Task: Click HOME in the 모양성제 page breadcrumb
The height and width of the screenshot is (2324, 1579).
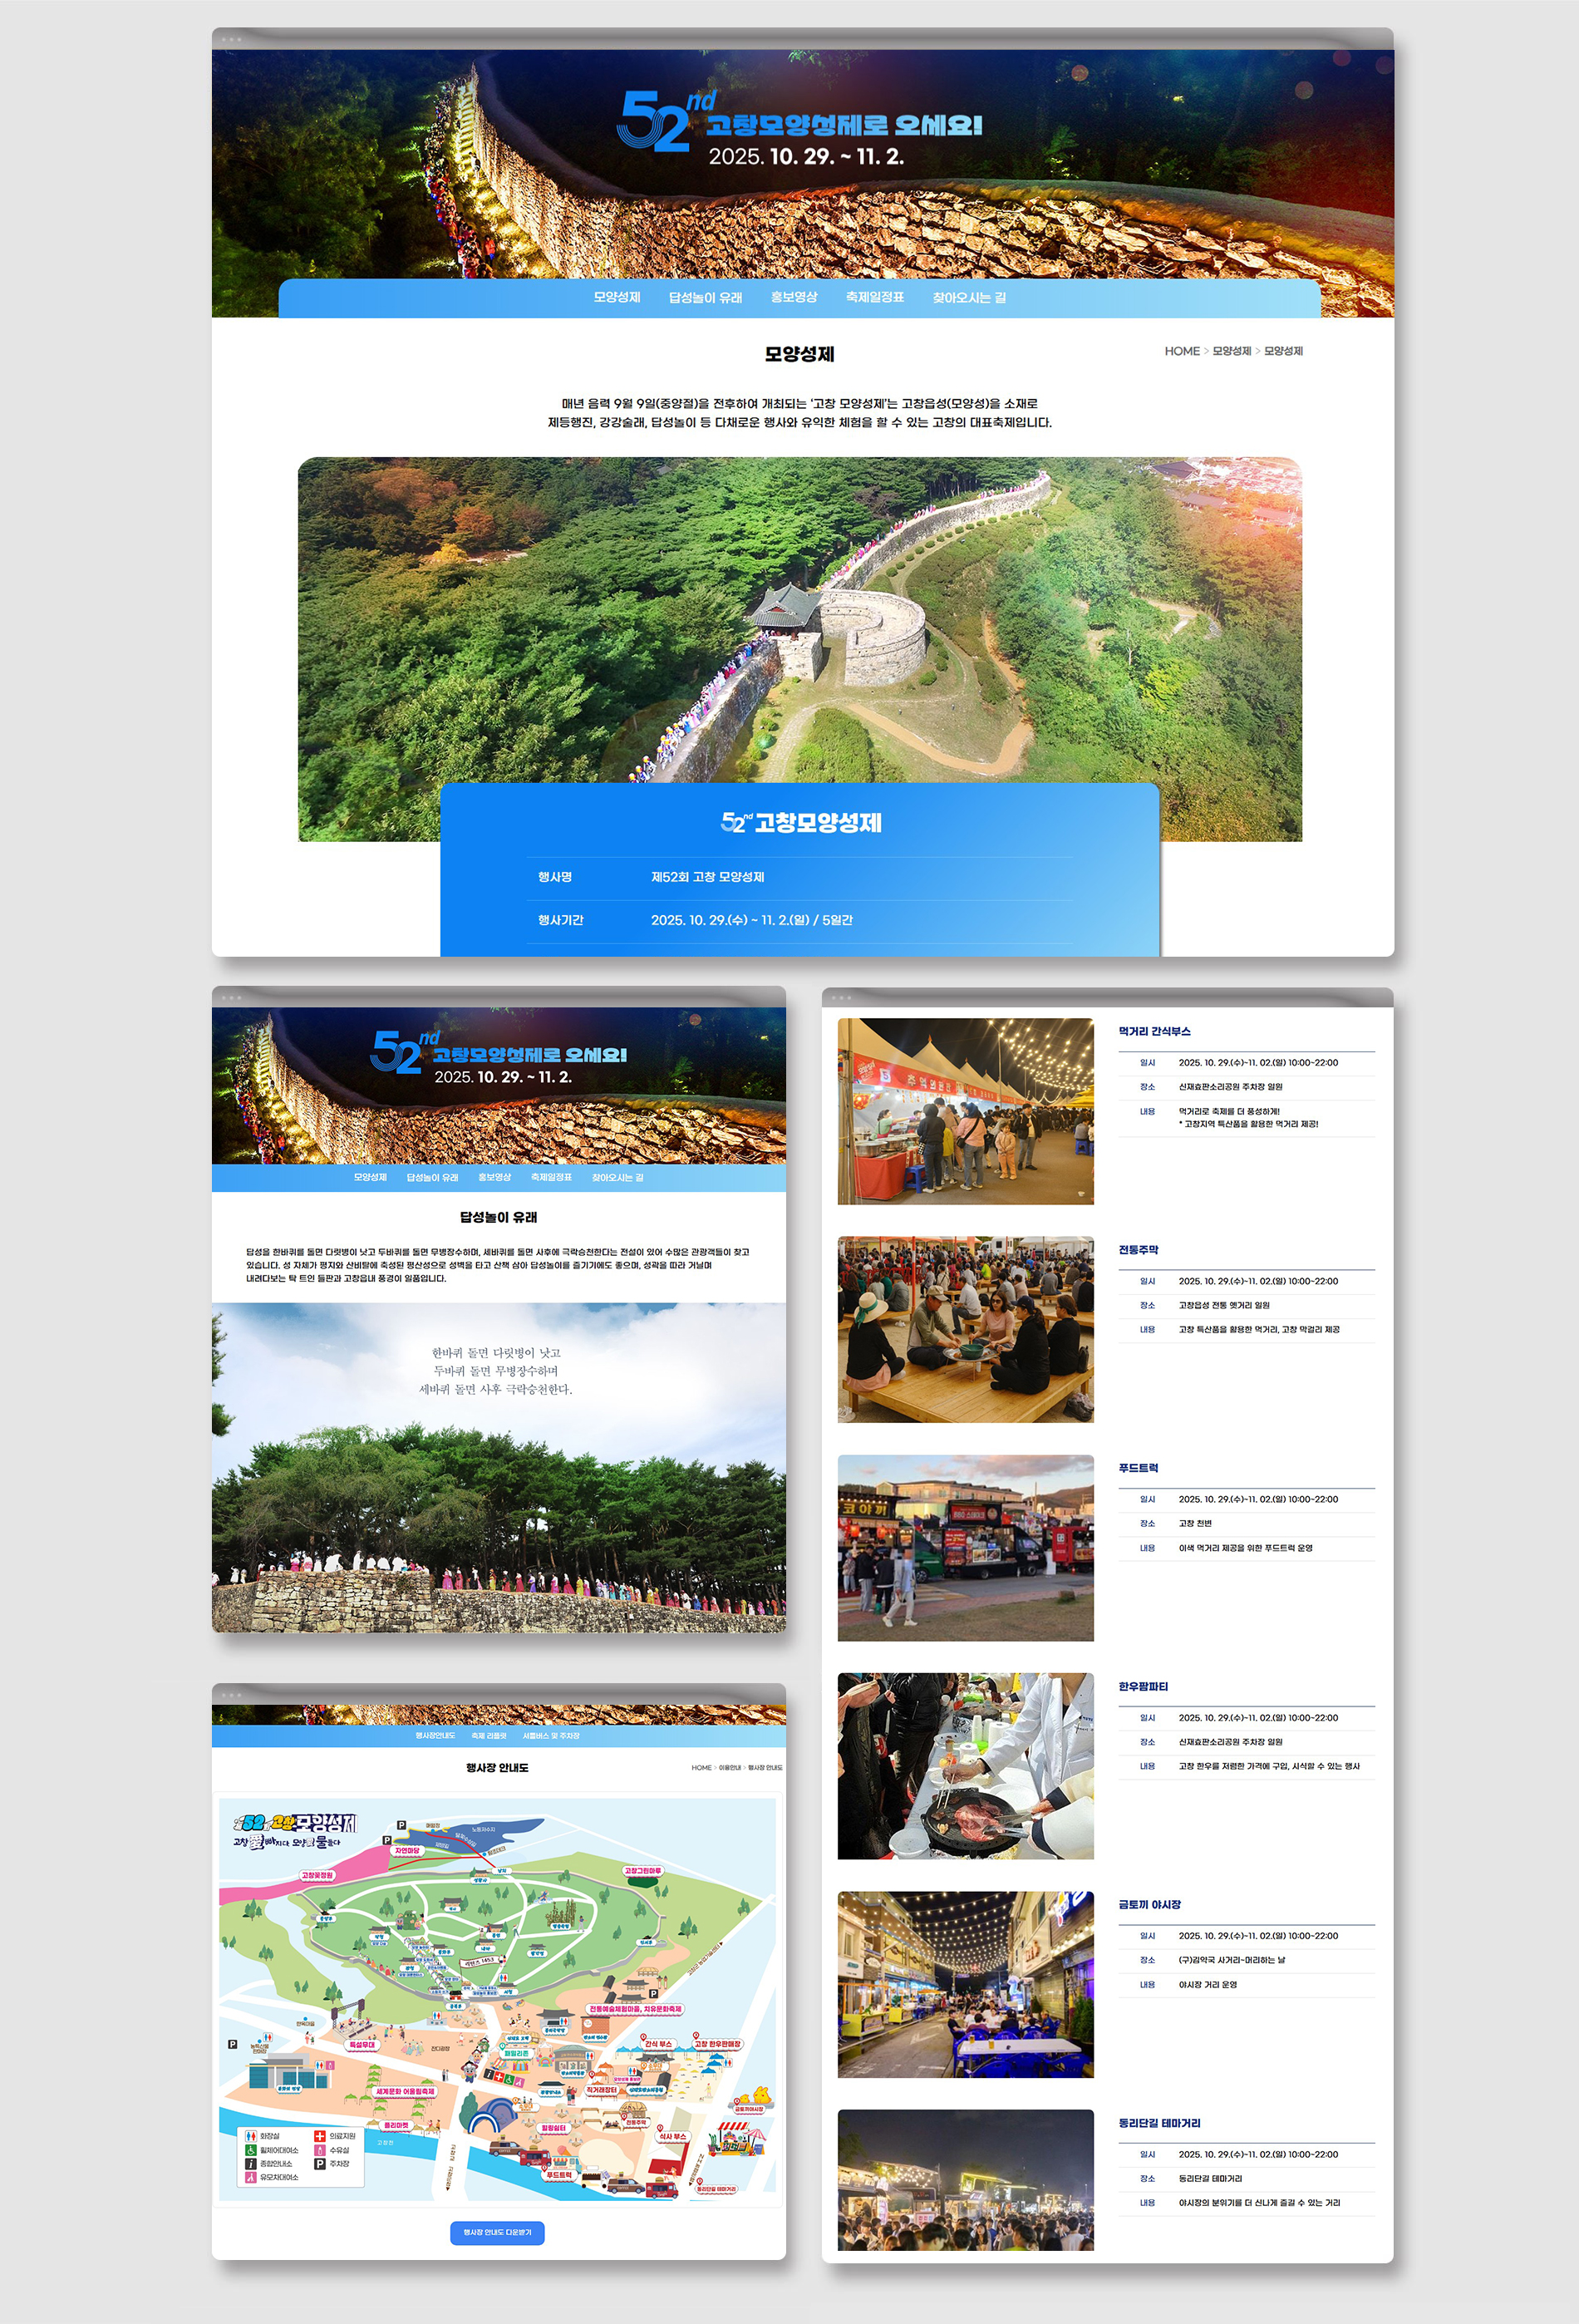Action: point(1181,351)
